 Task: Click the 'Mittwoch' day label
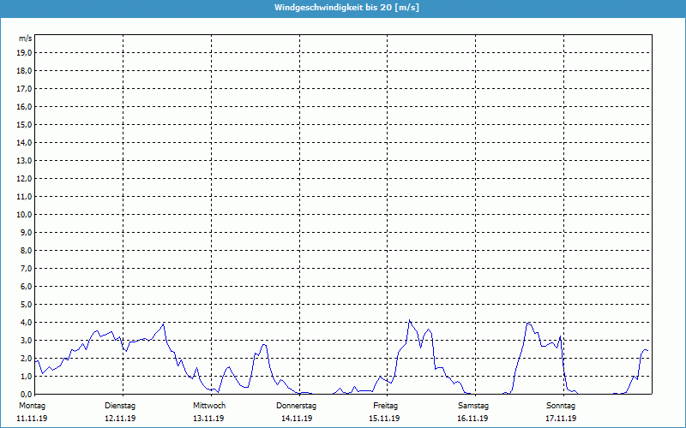[209, 405]
